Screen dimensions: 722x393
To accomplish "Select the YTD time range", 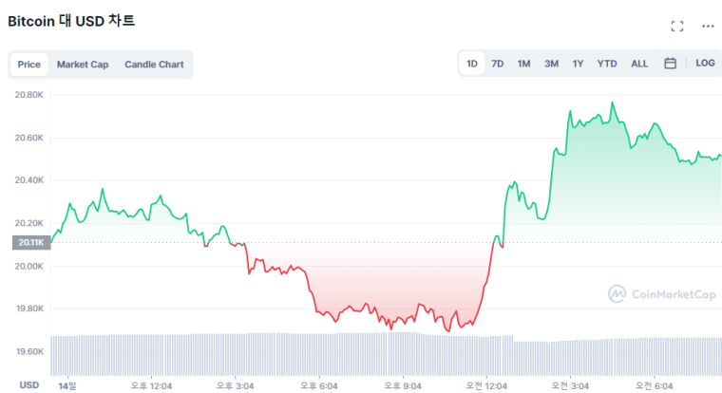I will point(607,64).
